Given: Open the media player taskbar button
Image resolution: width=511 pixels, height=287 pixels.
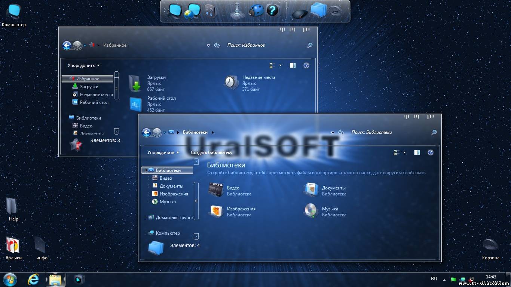Looking at the screenshot, I should [79, 279].
